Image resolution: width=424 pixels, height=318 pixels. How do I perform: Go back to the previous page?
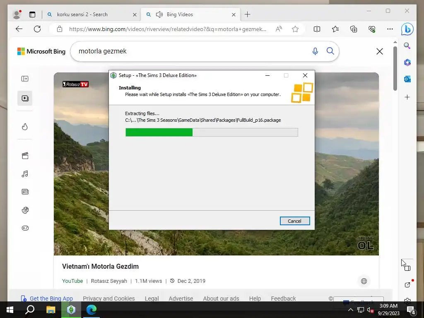point(19,29)
